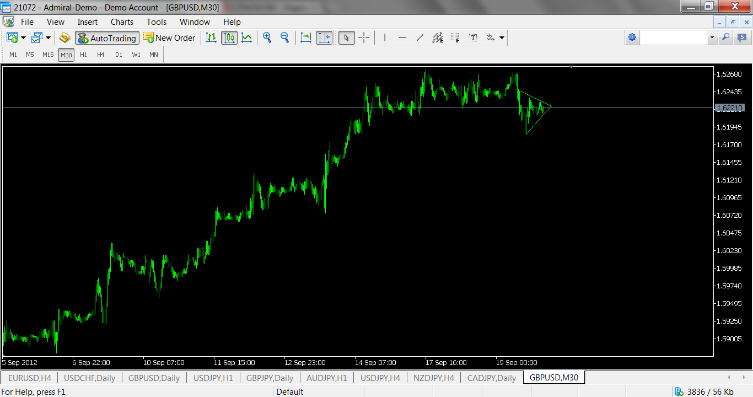Zoom out on the chart
This screenshot has height=397, width=753.
[285, 38]
